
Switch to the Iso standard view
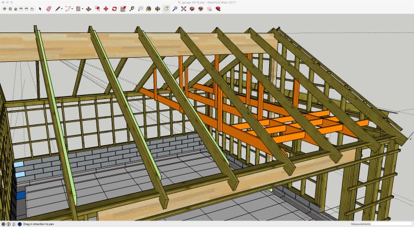pos(5,9)
